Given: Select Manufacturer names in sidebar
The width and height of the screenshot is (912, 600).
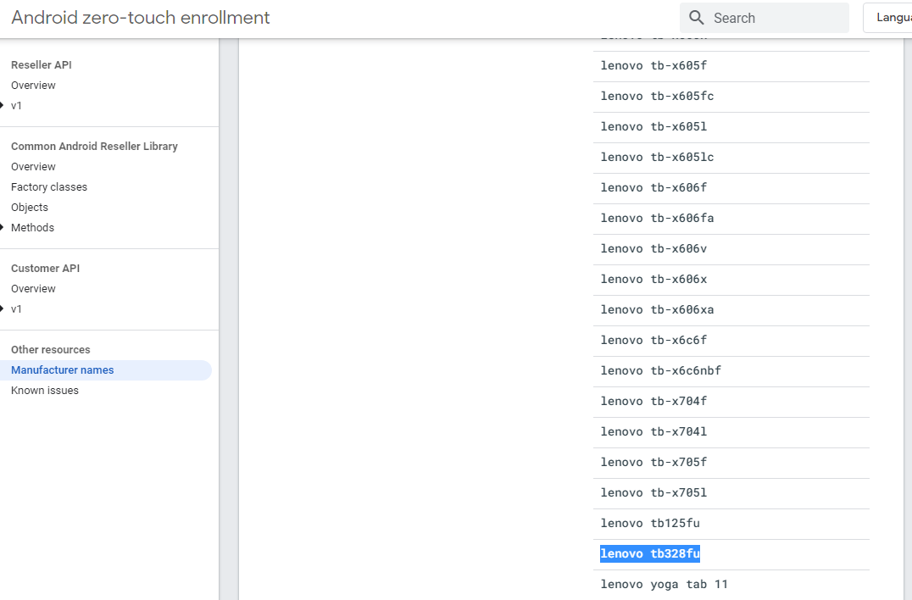Looking at the screenshot, I should click(63, 370).
